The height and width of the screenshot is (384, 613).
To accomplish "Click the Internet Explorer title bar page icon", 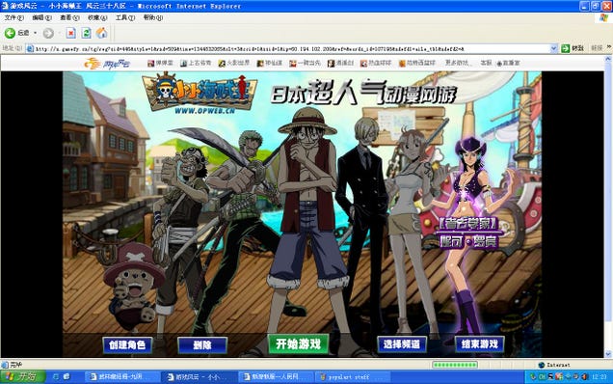I will coord(5,6).
